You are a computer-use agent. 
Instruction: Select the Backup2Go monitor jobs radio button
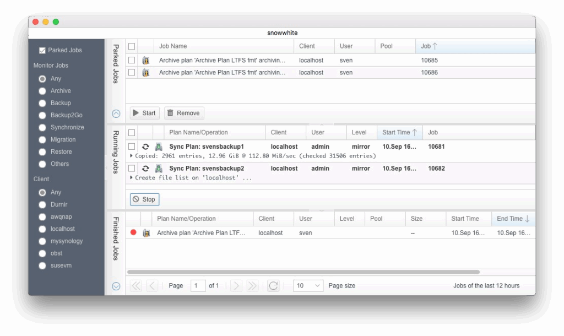click(x=42, y=115)
